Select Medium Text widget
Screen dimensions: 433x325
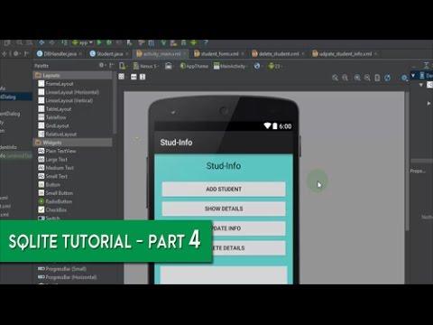(x=56, y=168)
